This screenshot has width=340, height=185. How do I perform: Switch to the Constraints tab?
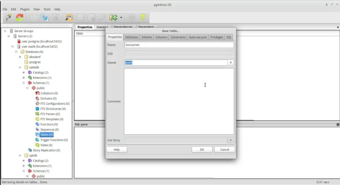pos(178,37)
